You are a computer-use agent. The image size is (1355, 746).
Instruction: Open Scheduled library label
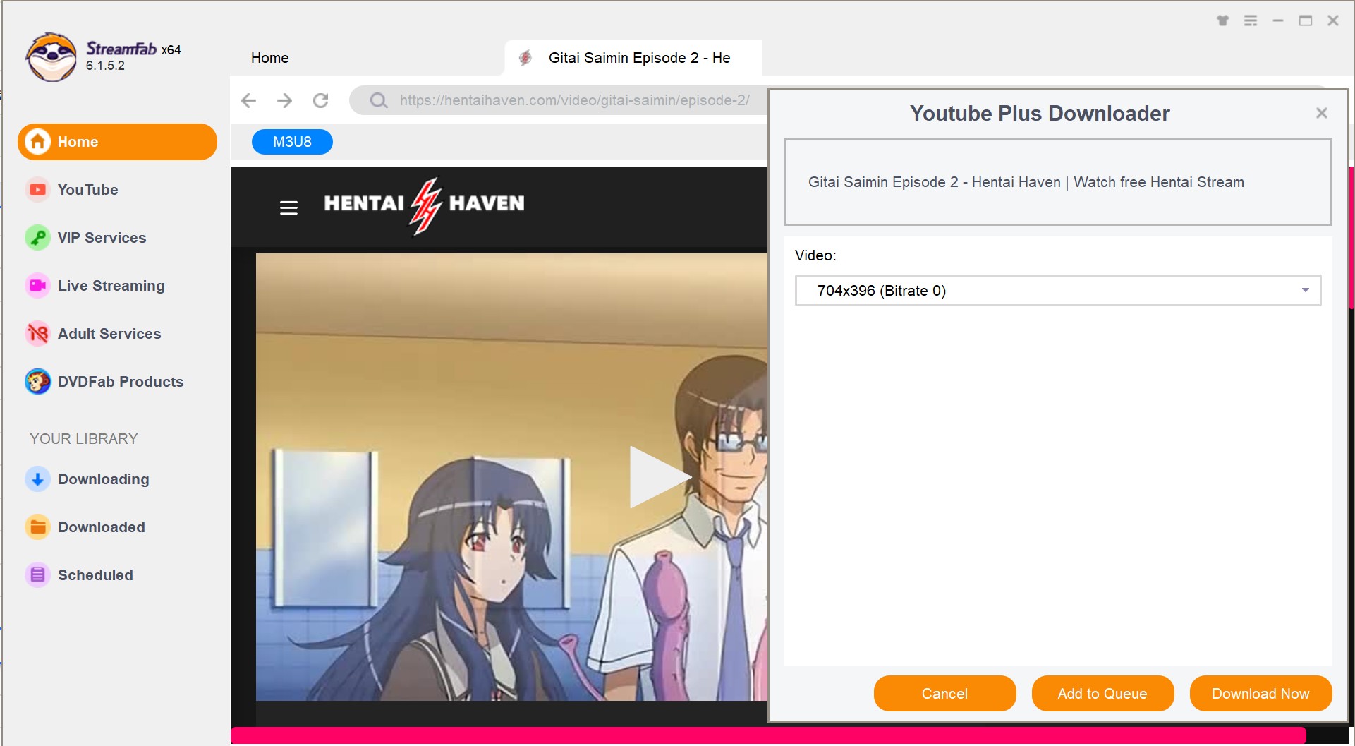[x=95, y=575]
